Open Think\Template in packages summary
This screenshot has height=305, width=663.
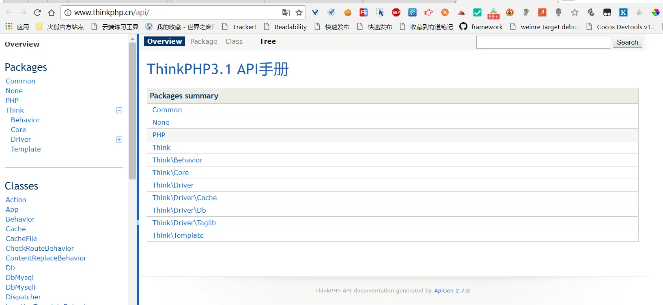(178, 235)
